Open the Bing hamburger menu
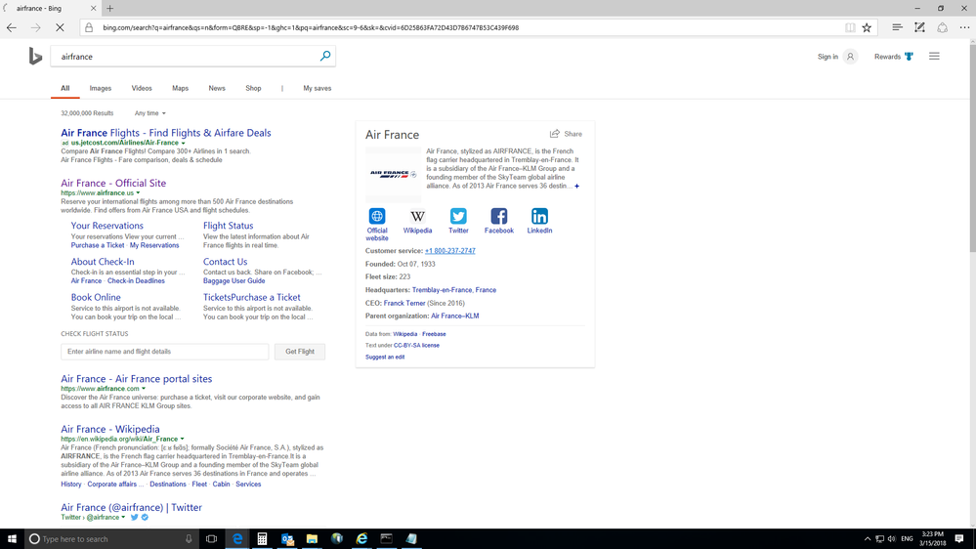976x549 pixels. tap(934, 57)
